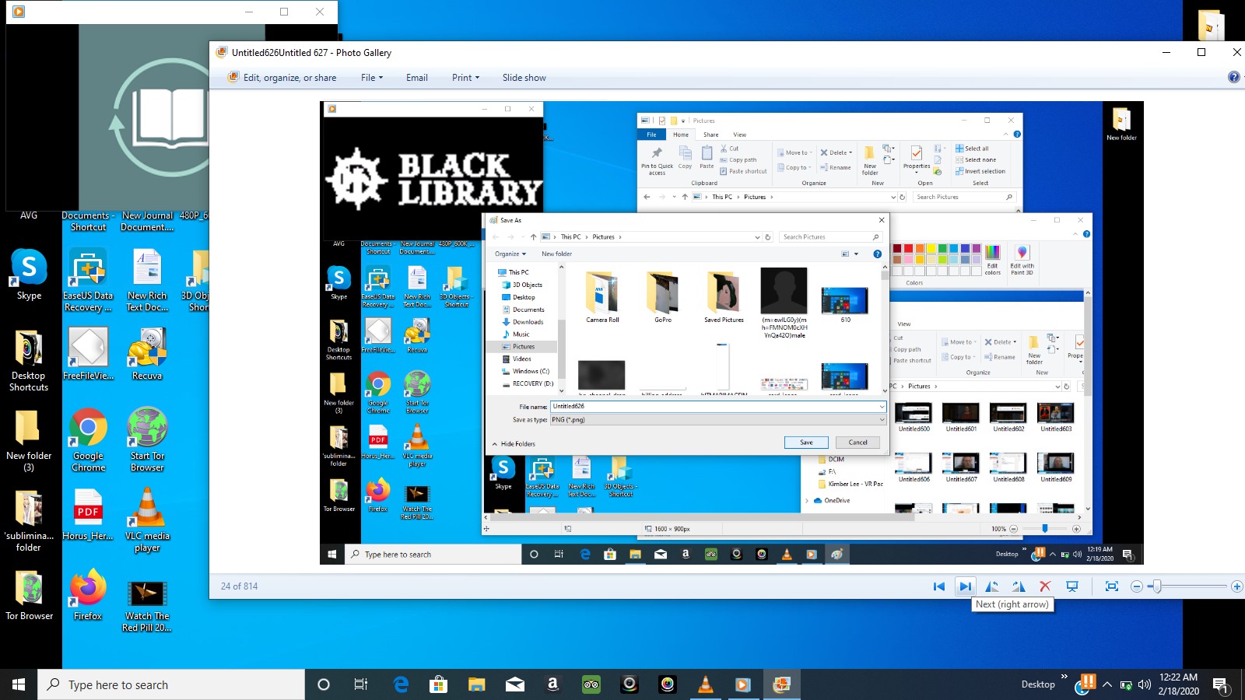Start slide show from bottom toolbar icon
Image resolution: width=1245 pixels, height=700 pixels.
pos(1072,586)
